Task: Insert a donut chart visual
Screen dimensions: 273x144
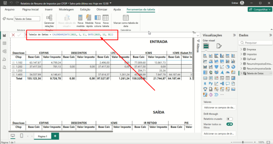Action: 233,67
